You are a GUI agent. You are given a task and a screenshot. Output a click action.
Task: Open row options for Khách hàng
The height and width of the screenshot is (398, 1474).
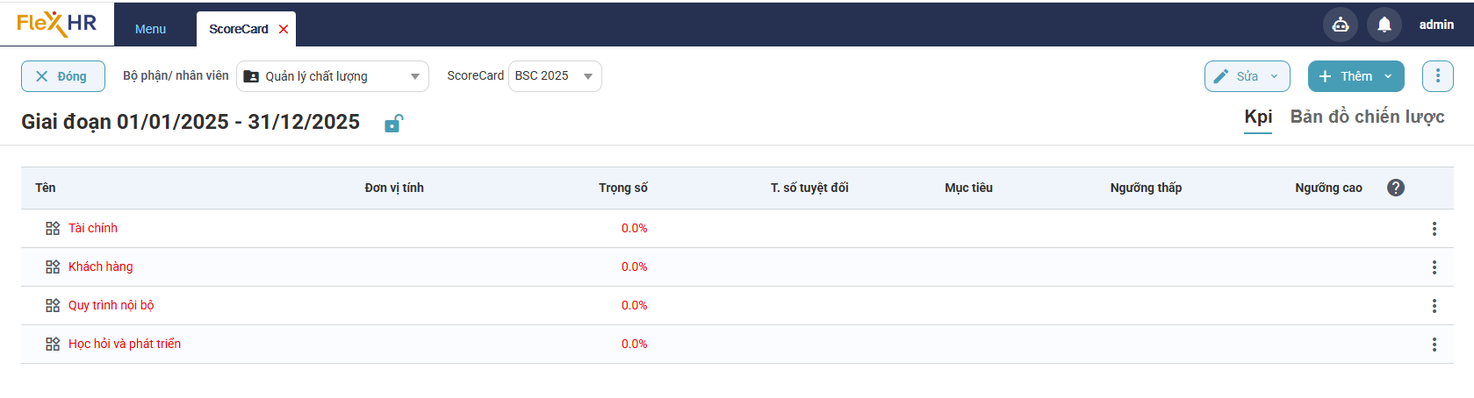[x=1434, y=267]
